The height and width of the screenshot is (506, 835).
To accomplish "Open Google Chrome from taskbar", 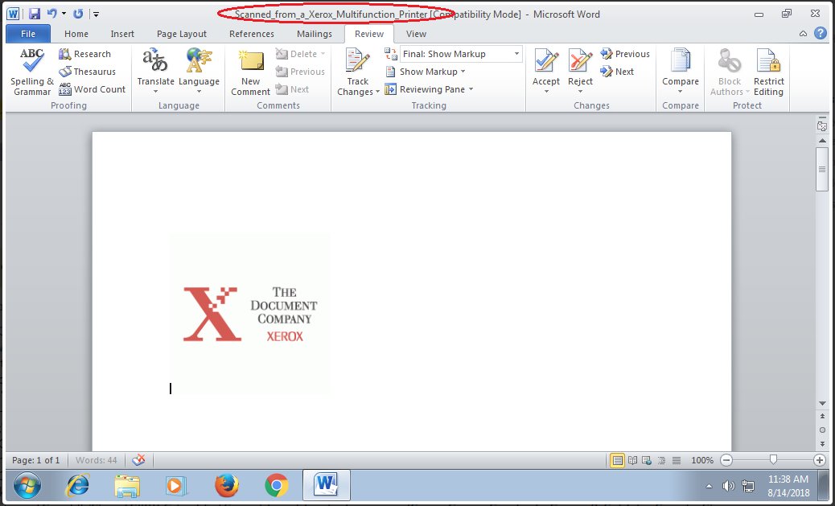I will (x=277, y=485).
